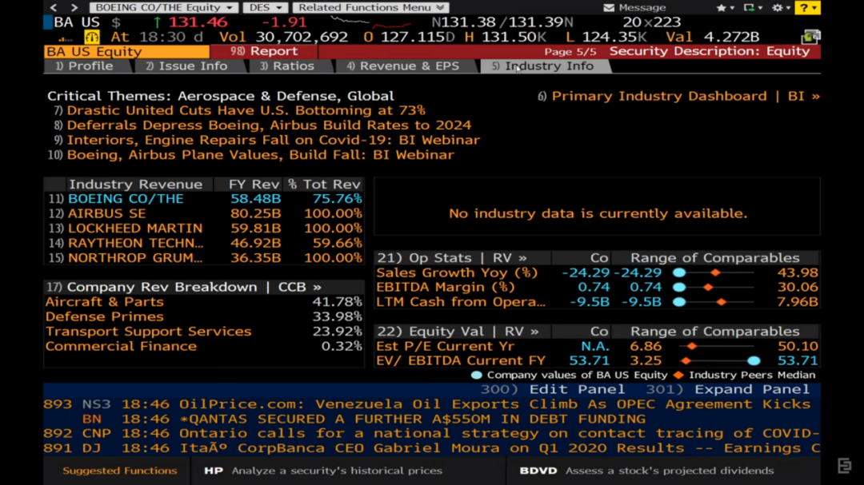This screenshot has height=485, width=864.
Task: Click Sales Growth Yoy (%) row label
Action: (457, 273)
